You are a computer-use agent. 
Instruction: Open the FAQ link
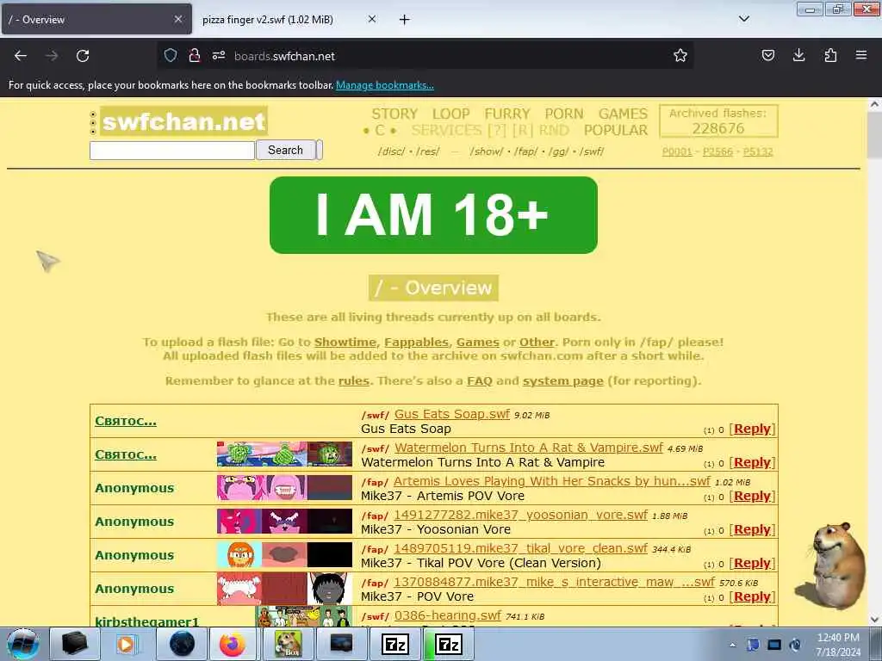(x=479, y=381)
